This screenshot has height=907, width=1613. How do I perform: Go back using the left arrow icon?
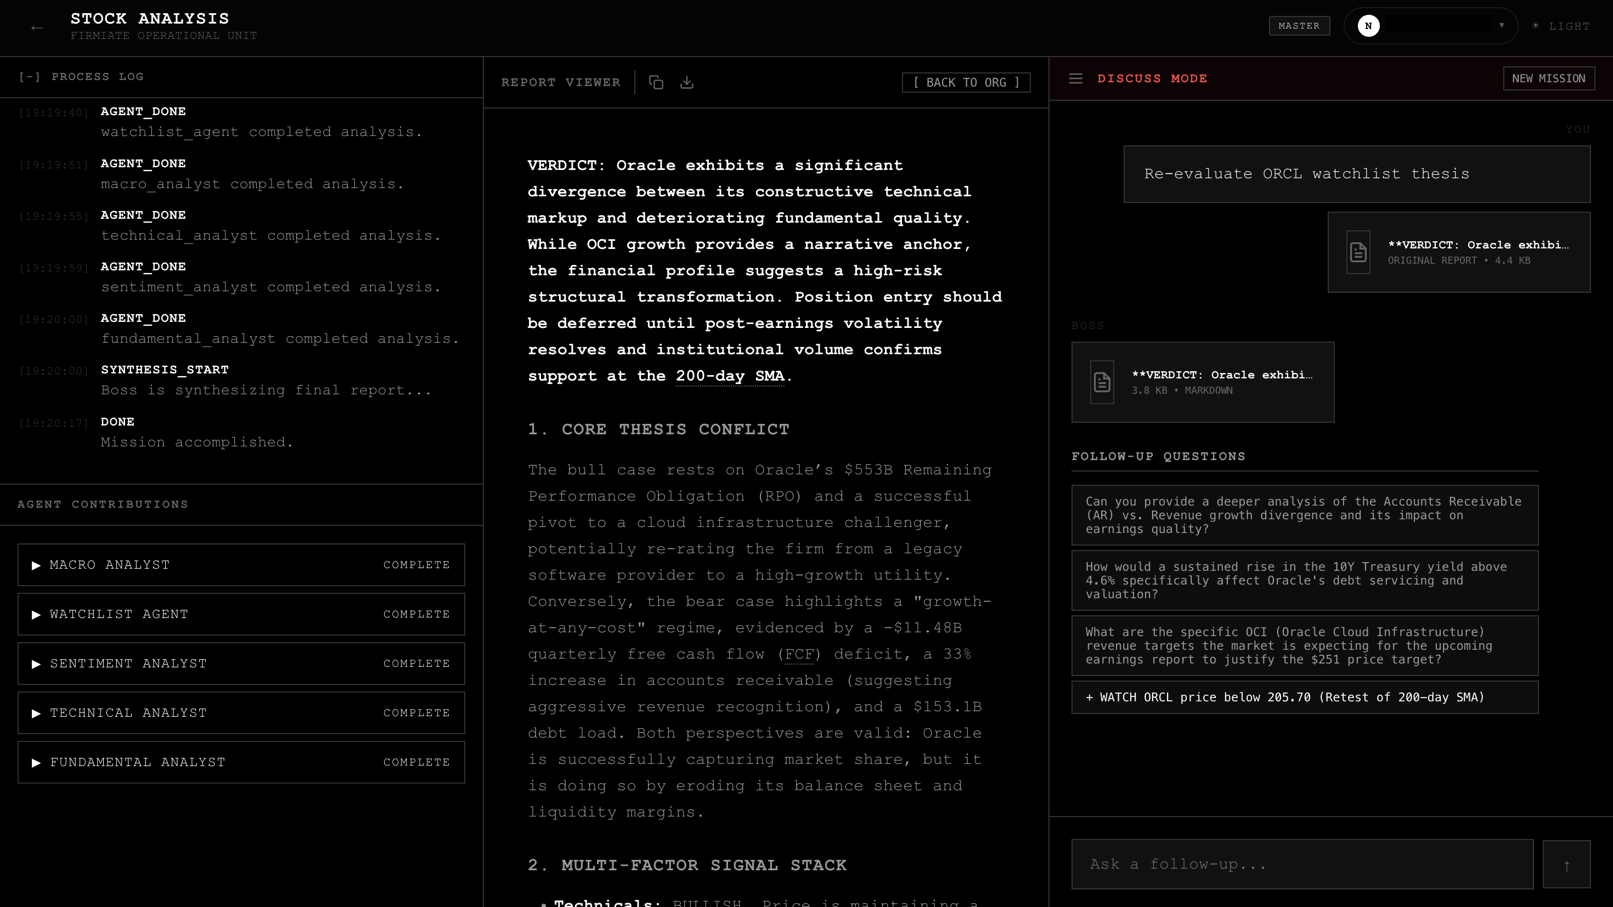point(37,27)
